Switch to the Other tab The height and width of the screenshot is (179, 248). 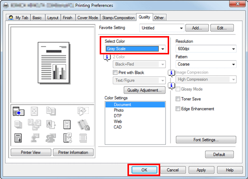[x=159, y=18]
